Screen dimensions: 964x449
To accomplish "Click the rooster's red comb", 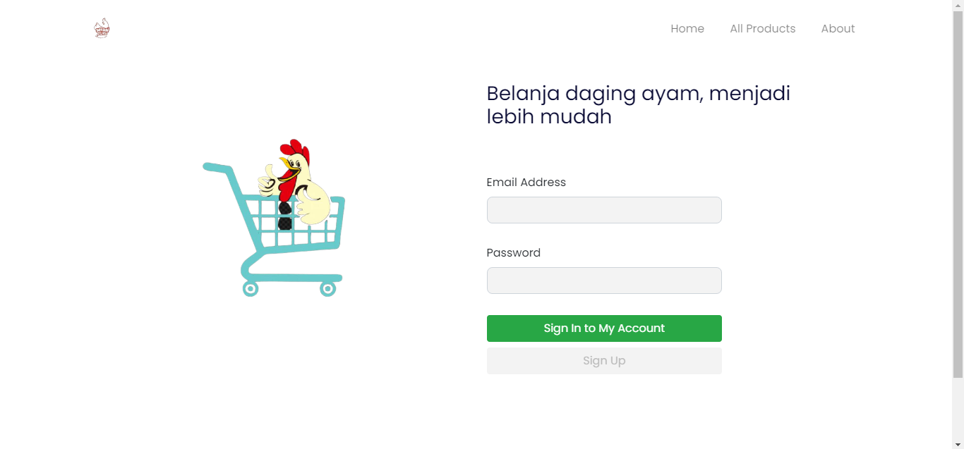I will coord(294,149).
